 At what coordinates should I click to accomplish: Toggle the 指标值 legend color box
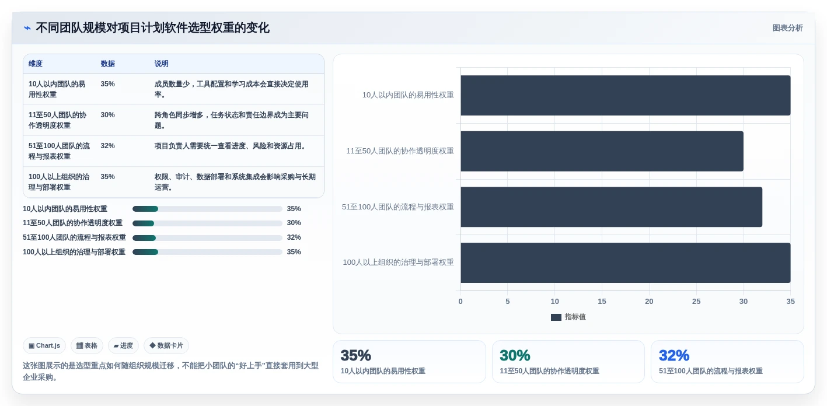click(x=556, y=317)
